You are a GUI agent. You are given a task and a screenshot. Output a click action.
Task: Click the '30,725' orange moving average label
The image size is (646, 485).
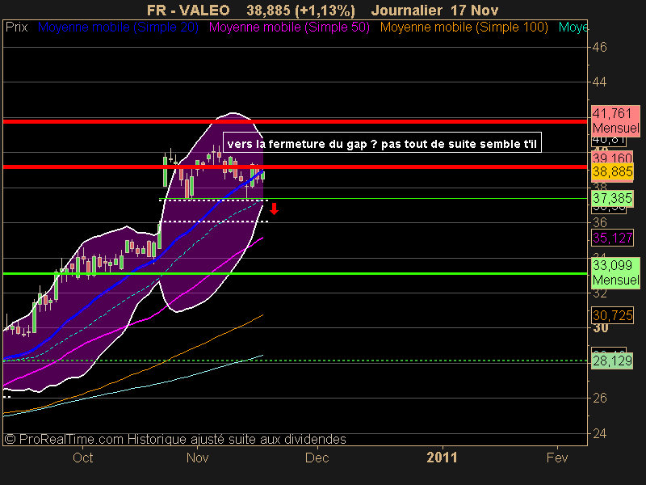tap(612, 315)
